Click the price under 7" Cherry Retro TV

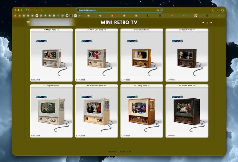[x=126, y=80]
